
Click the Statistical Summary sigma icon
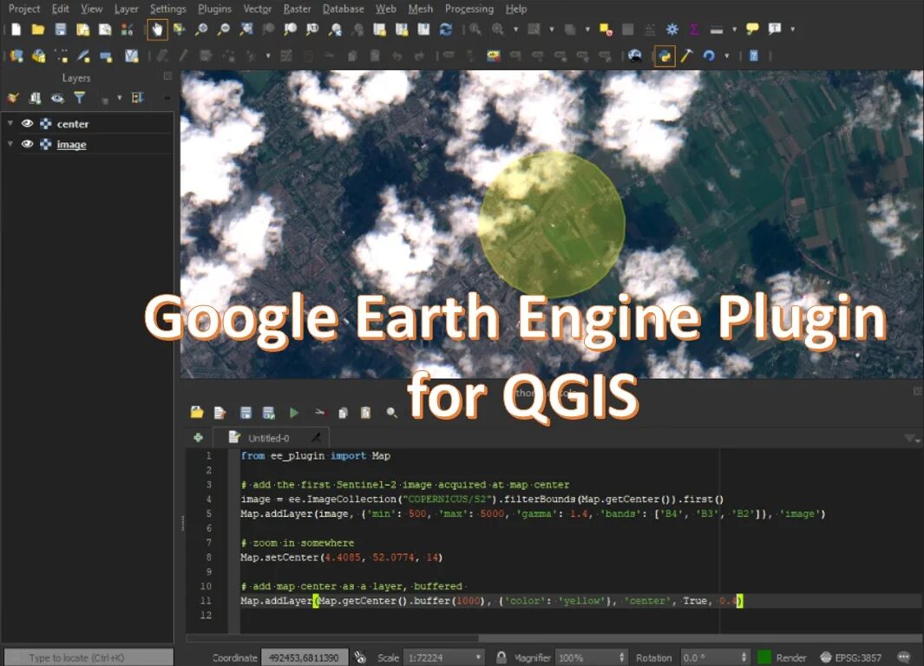tap(693, 29)
